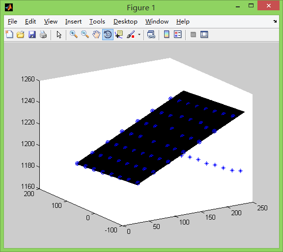This screenshot has width=283, height=252.
Task: Dock the figure using the corner arrow
Action: [x=275, y=21]
